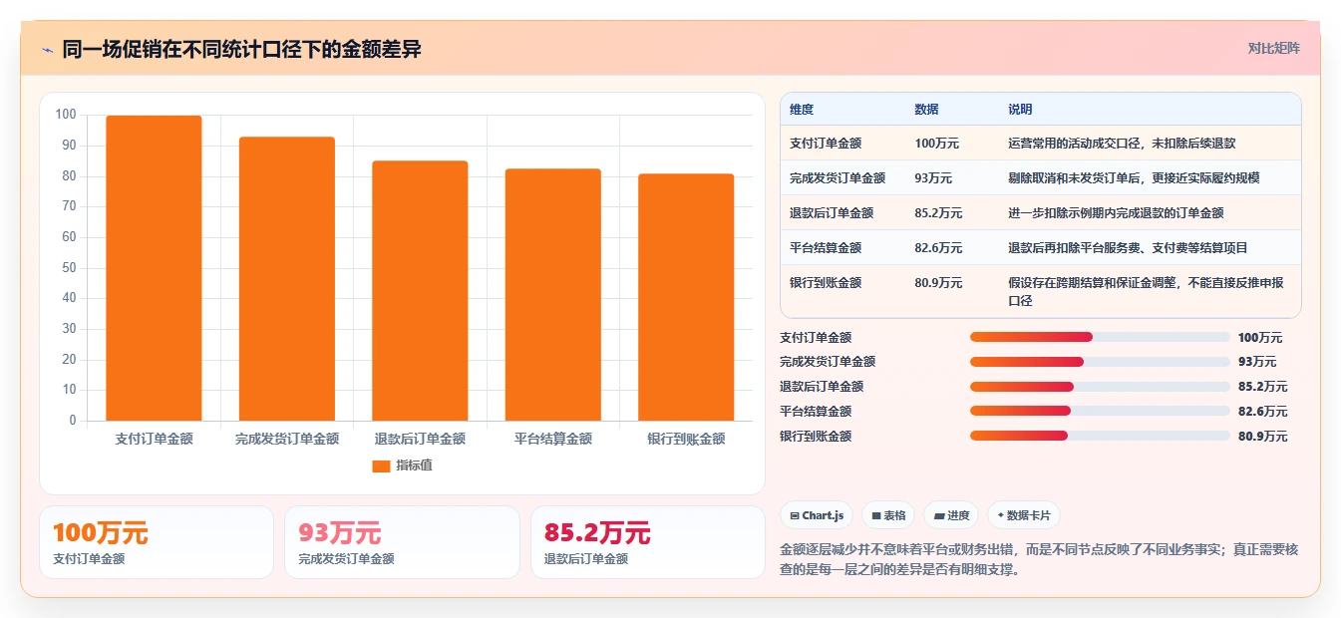Select the 表格 tag chip
This screenshot has width=1341, height=618.
(x=888, y=515)
